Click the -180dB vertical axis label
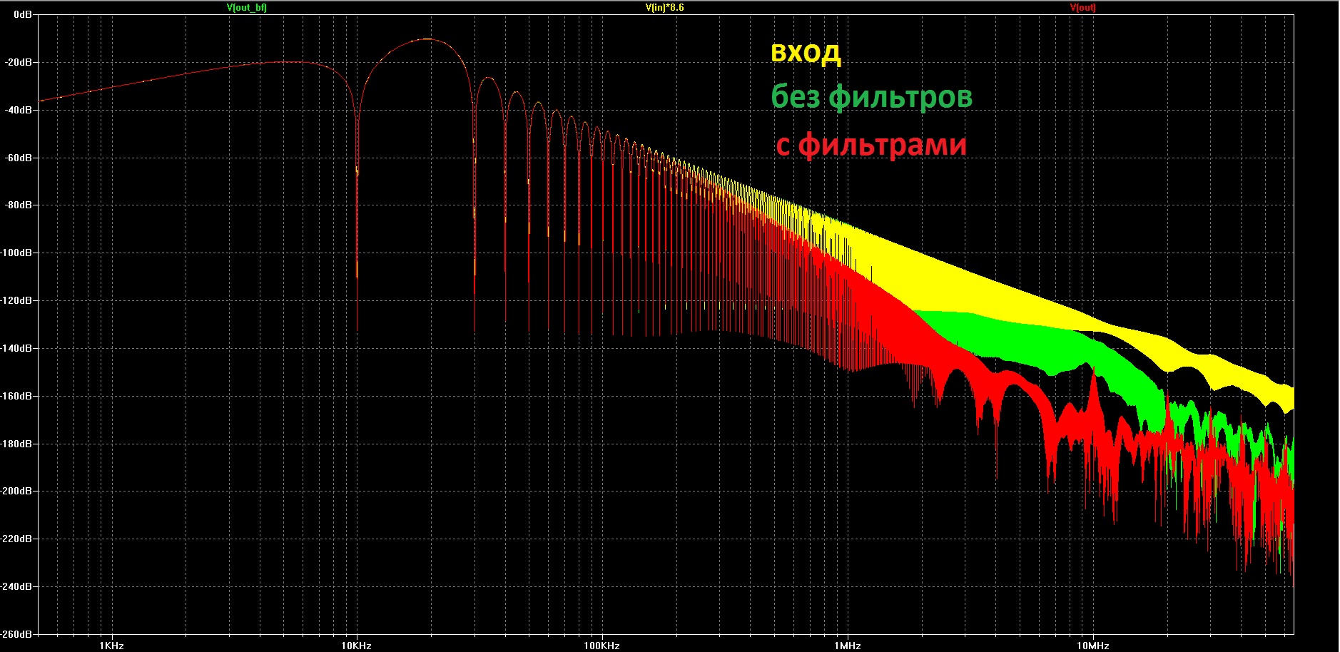Image resolution: width=1340 pixels, height=652 pixels. pos(16,444)
